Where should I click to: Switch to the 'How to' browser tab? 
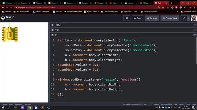(x=55, y=3)
